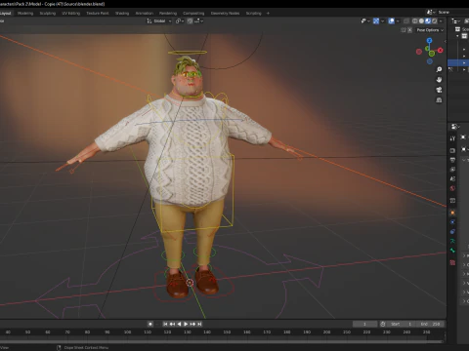Select solid viewport shading
469x351 pixels.
pyautogui.click(x=421, y=21)
